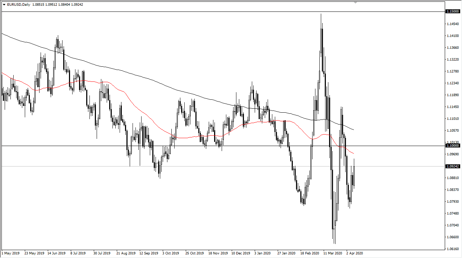Click the 1.10570 price scale label
Screen dimensions: 462x258
point(453,131)
